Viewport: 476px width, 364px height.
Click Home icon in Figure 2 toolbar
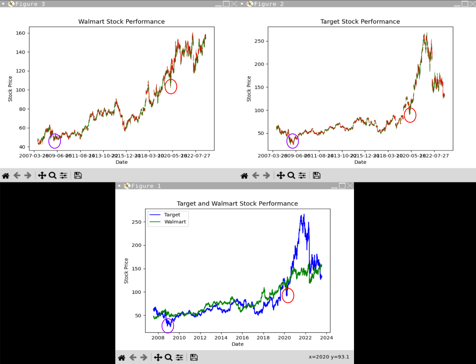coord(244,175)
